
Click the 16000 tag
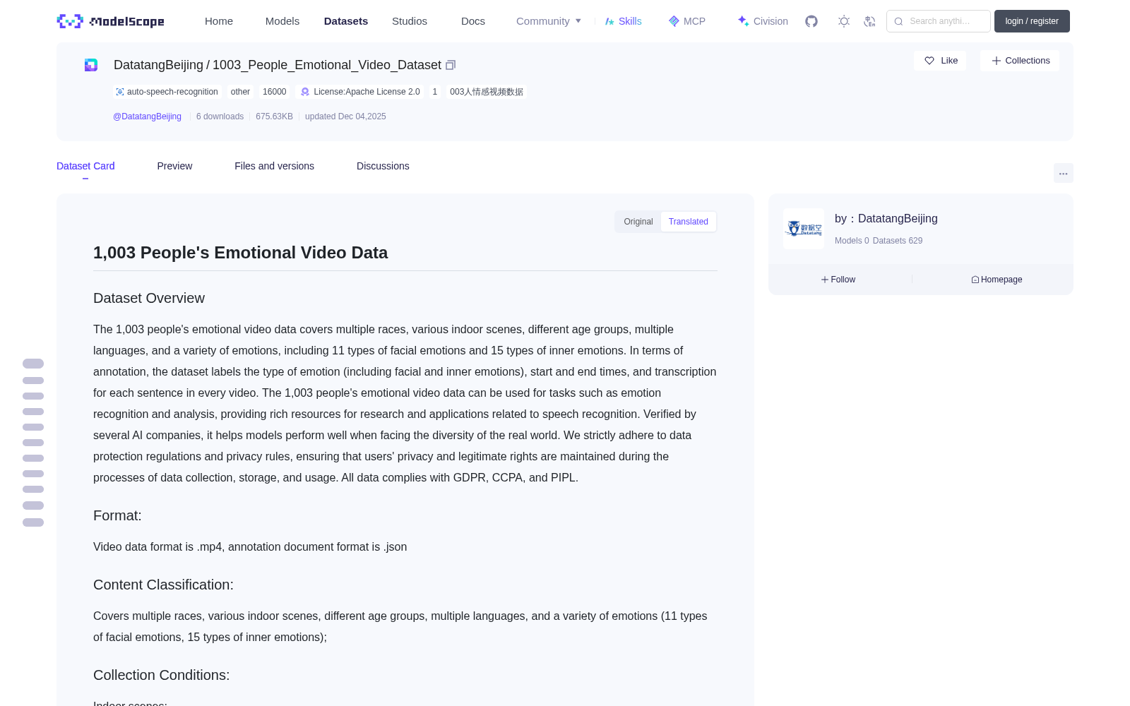coord(275,92)
